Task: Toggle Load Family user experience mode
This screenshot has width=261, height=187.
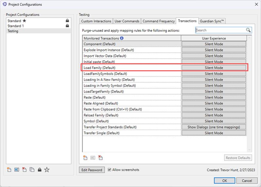Action: pyautogui.click(x=214, y=68)
